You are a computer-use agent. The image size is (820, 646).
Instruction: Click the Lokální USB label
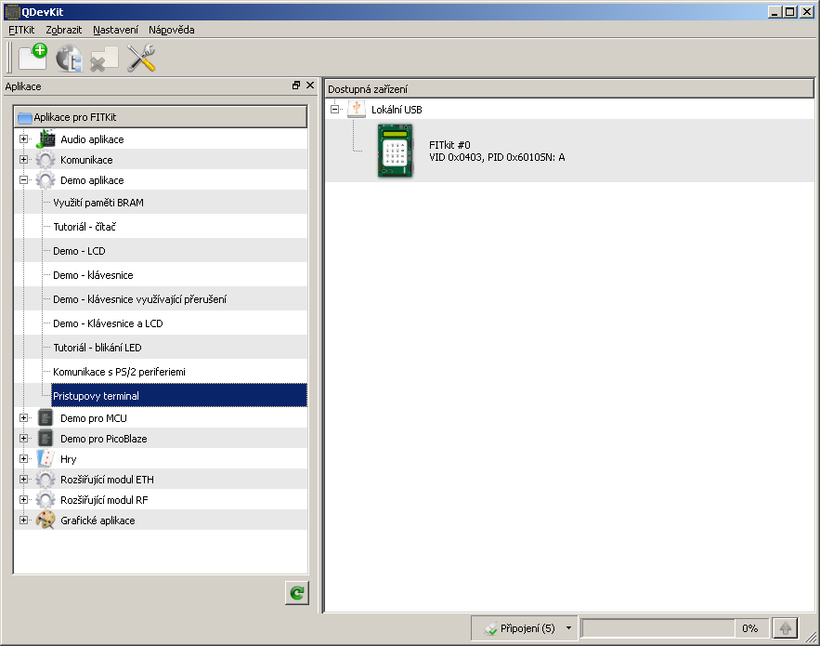(x=397, y=110)
